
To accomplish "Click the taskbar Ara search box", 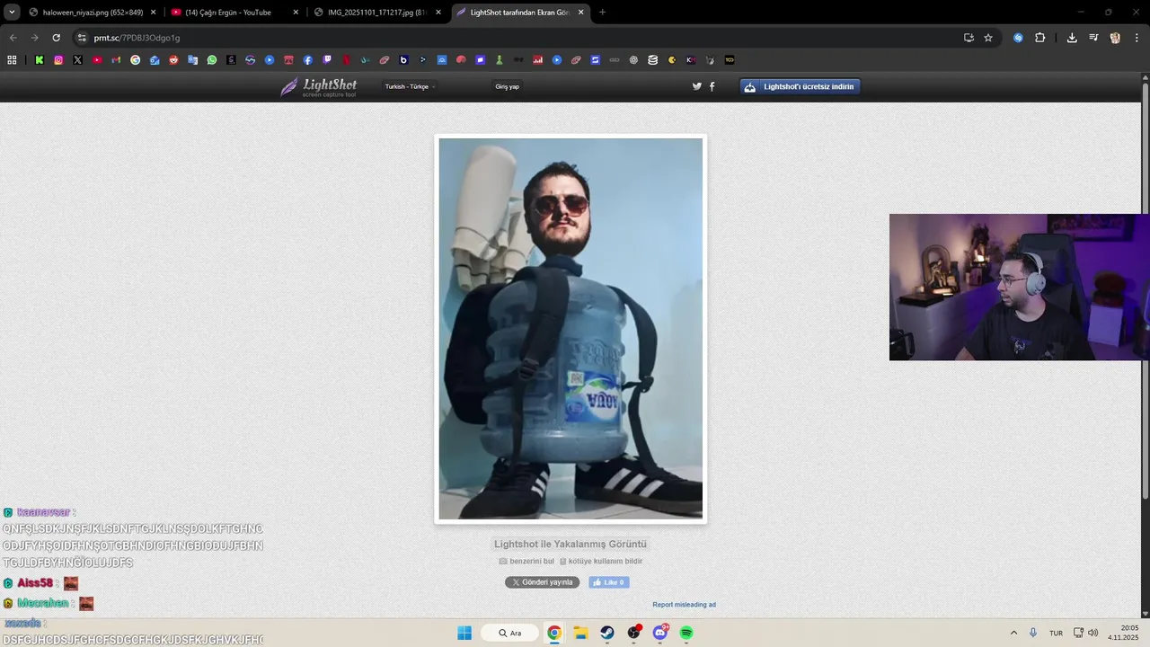I will click(x=509, y=633).
